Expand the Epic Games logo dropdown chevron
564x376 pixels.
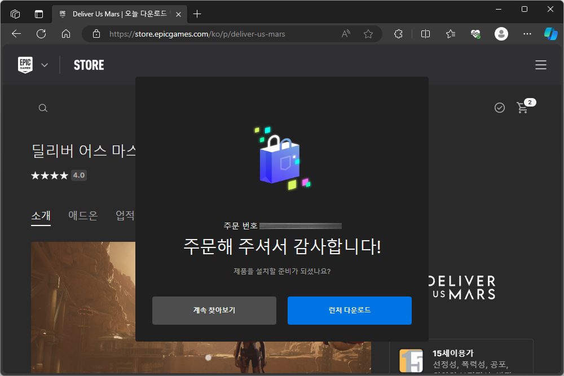(x=45, y=65)
